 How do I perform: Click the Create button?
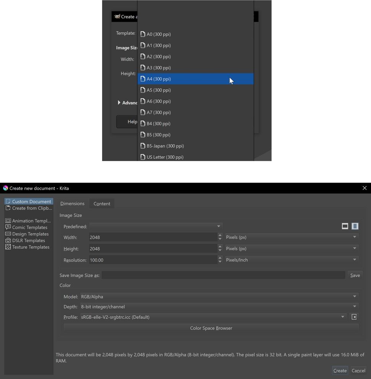click(340, 371)
